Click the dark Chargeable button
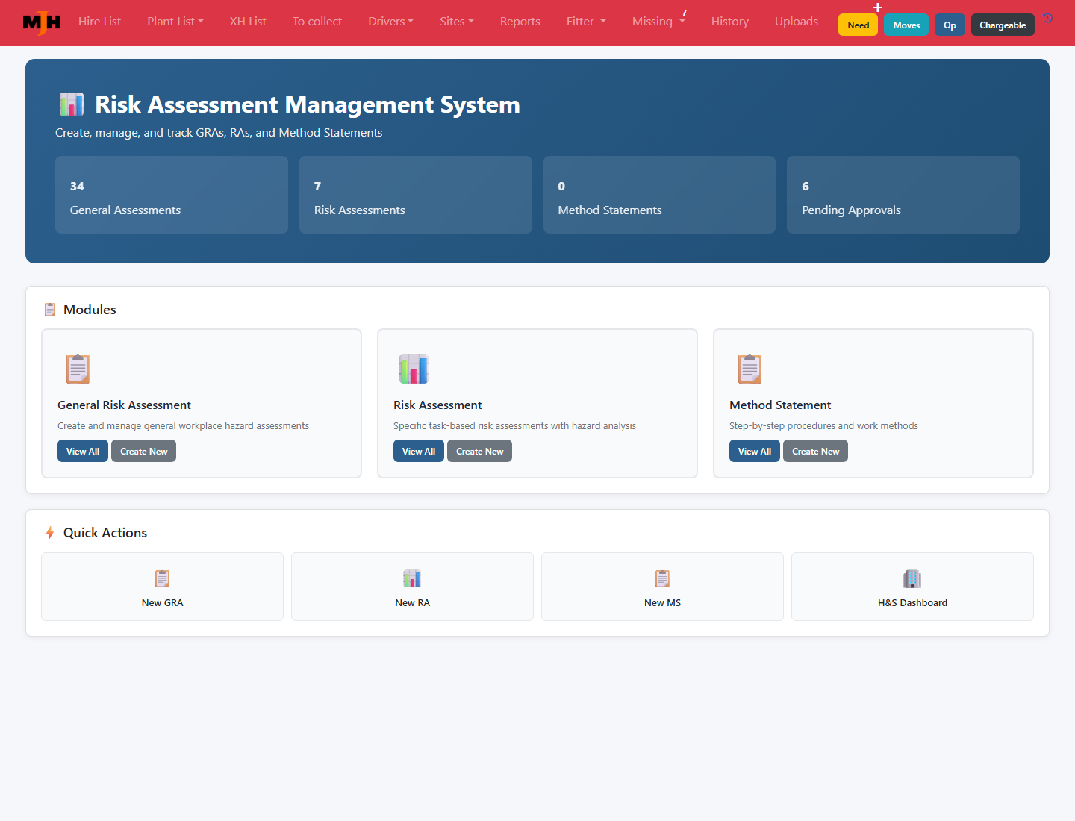Image resolution: width=1075 pixels, height=821 pixels. pos(1003,25)
